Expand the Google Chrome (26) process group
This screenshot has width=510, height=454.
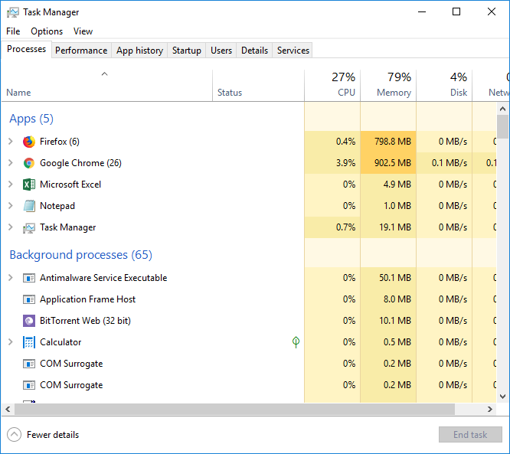pos(11,163)
